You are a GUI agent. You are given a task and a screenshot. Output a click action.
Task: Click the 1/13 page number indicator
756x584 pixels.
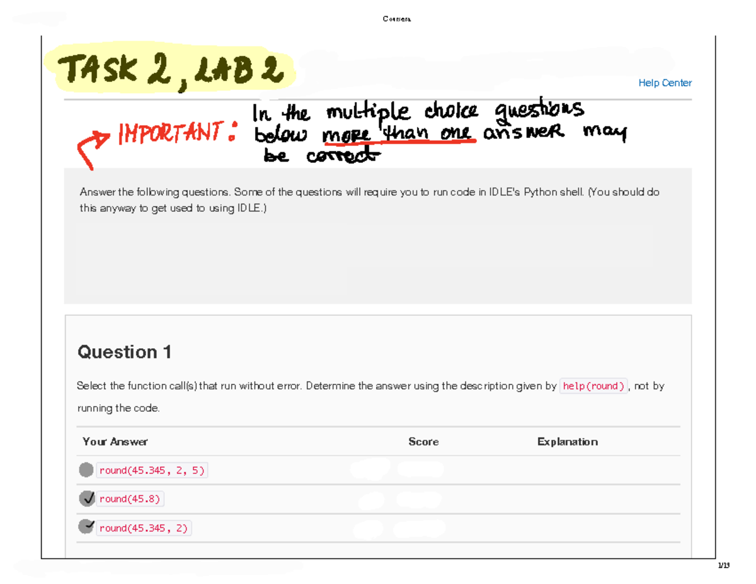723,566
